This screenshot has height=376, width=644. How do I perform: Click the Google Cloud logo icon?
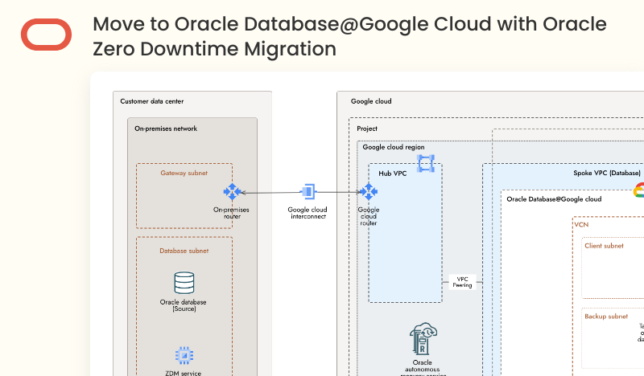638,190
